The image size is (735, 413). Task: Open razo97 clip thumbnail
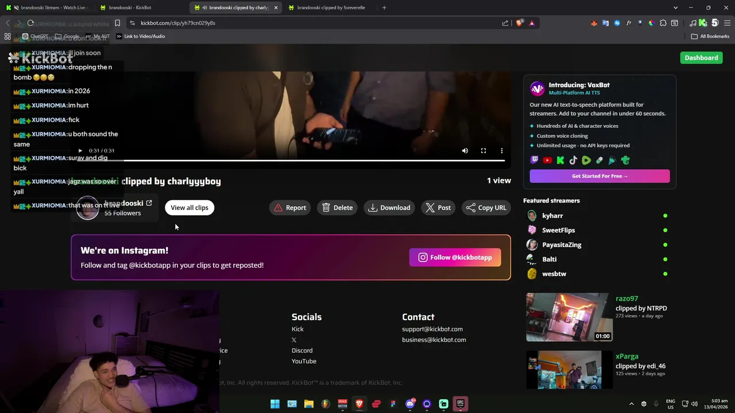569,317
